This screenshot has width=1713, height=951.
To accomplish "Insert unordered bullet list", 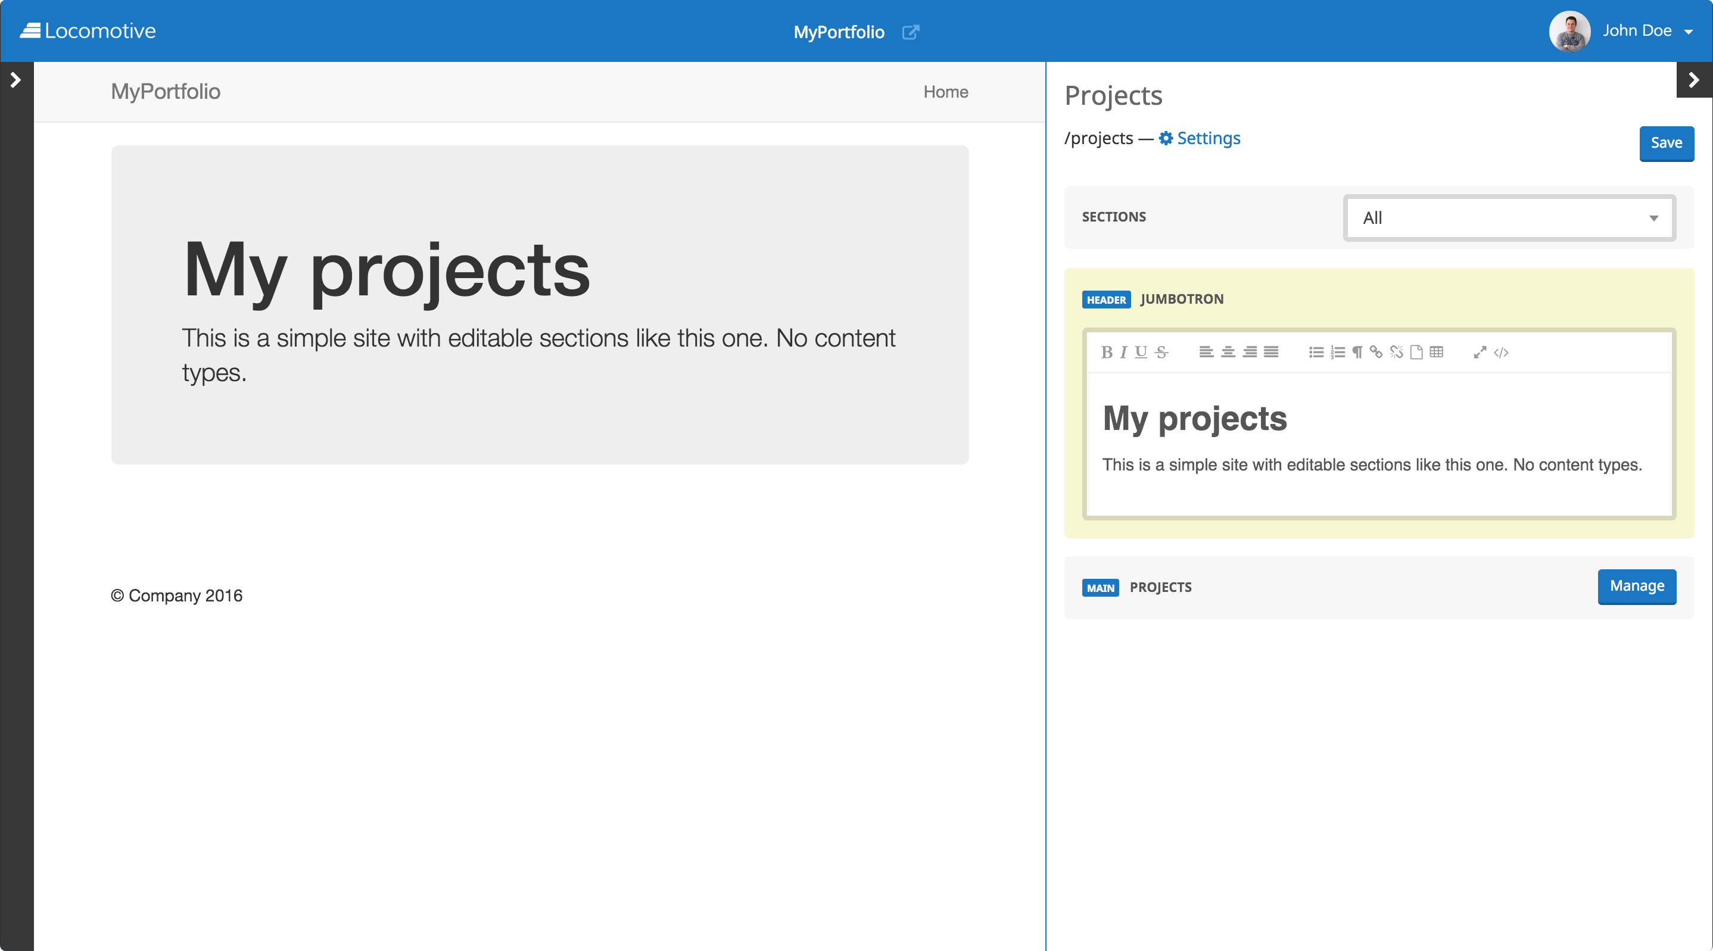I will [1315, 353].
